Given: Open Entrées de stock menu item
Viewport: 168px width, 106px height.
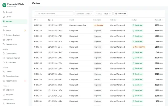Looking at the screenshot, I should (x=14, y=35).
